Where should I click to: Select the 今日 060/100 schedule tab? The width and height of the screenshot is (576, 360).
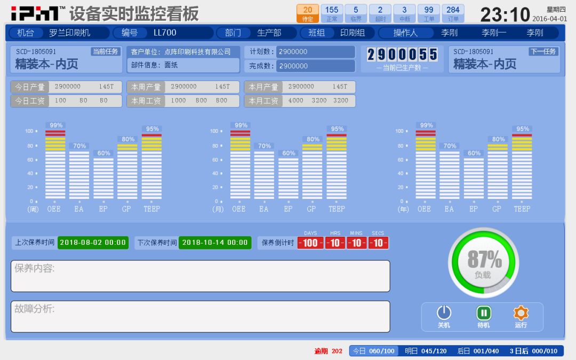[374, 351]
